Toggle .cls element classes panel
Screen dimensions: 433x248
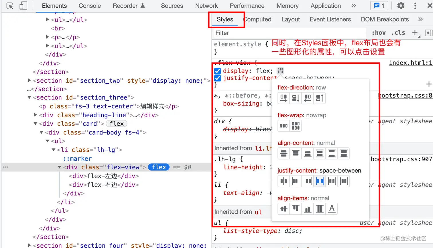398,33
